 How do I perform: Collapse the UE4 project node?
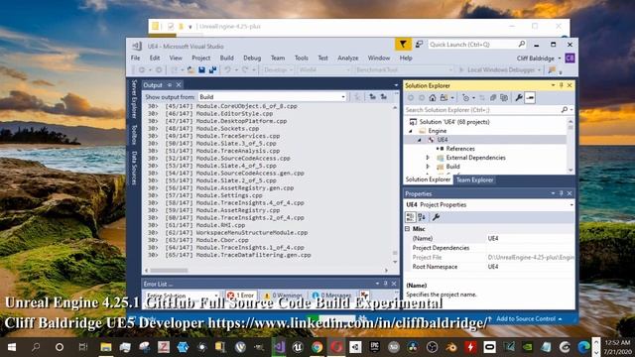click(420, 140)
